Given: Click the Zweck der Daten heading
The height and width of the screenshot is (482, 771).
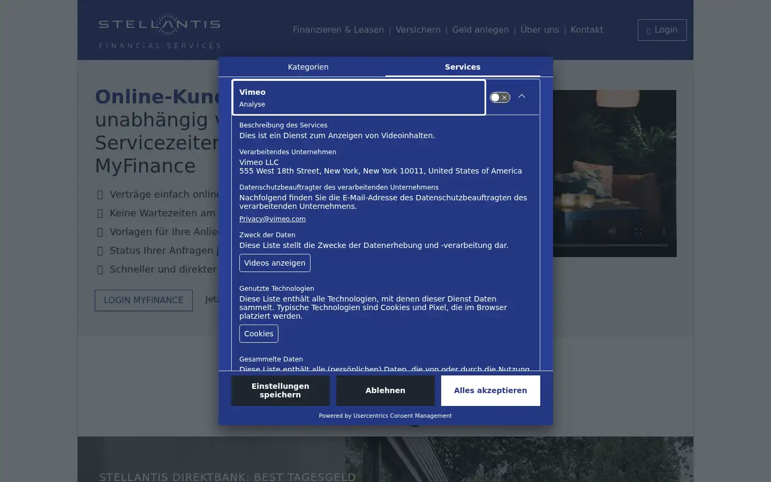Looking at the screenshot, I should [267, 235].
